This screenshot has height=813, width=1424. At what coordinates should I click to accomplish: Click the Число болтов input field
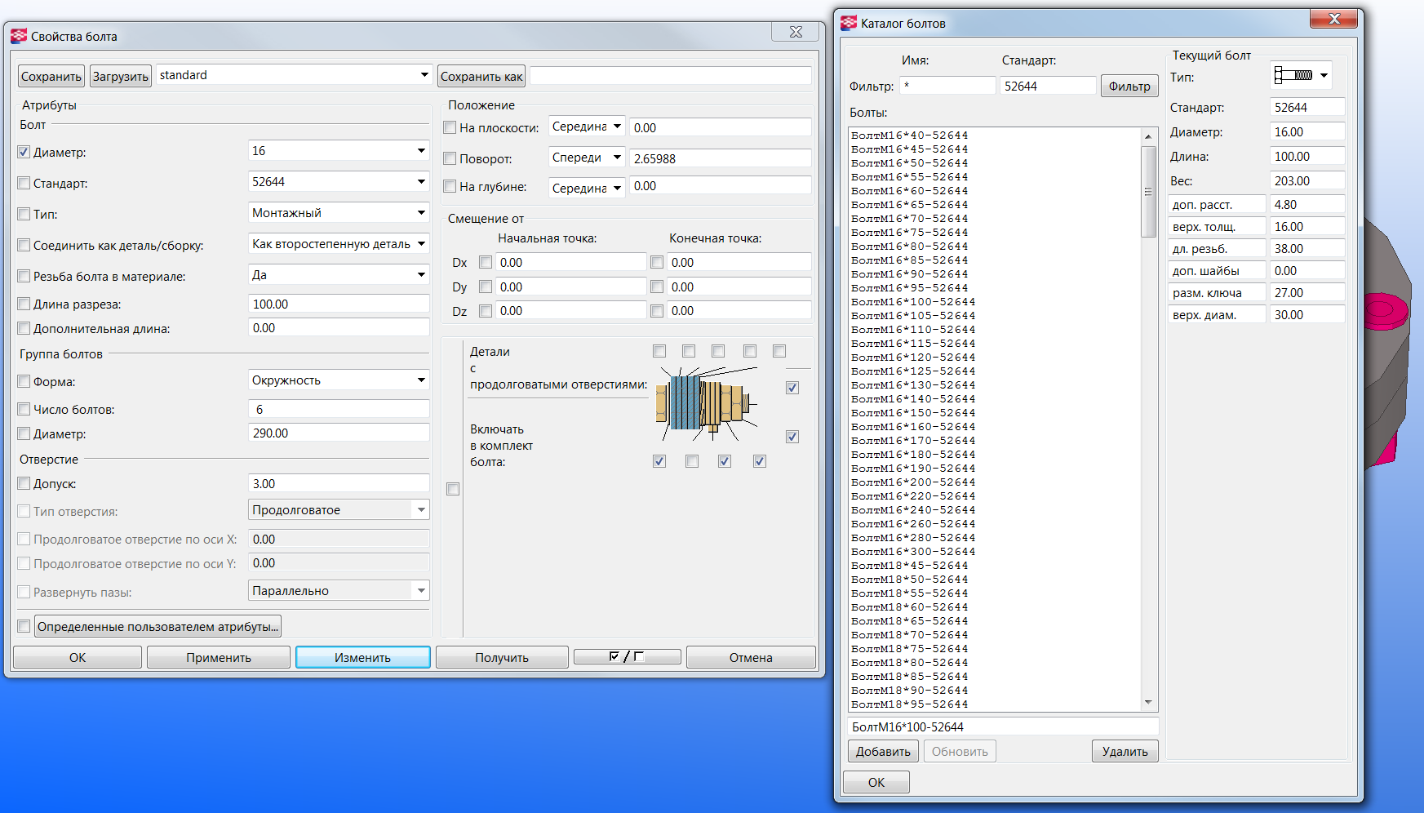pyautogui.click(x=338, y=410)
